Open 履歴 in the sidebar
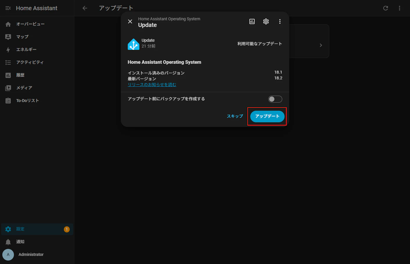Image resolution: width=410 pixels, height=264 pixels. [x=37, y=75]
